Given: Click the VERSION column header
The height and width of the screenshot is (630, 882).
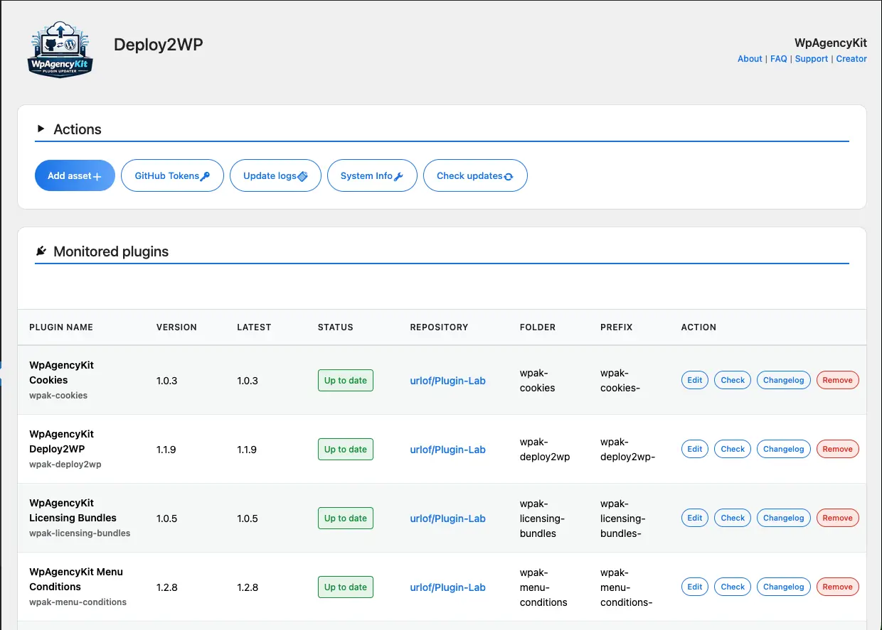Looking at the screenshot, I should click(x=176, y=327).
